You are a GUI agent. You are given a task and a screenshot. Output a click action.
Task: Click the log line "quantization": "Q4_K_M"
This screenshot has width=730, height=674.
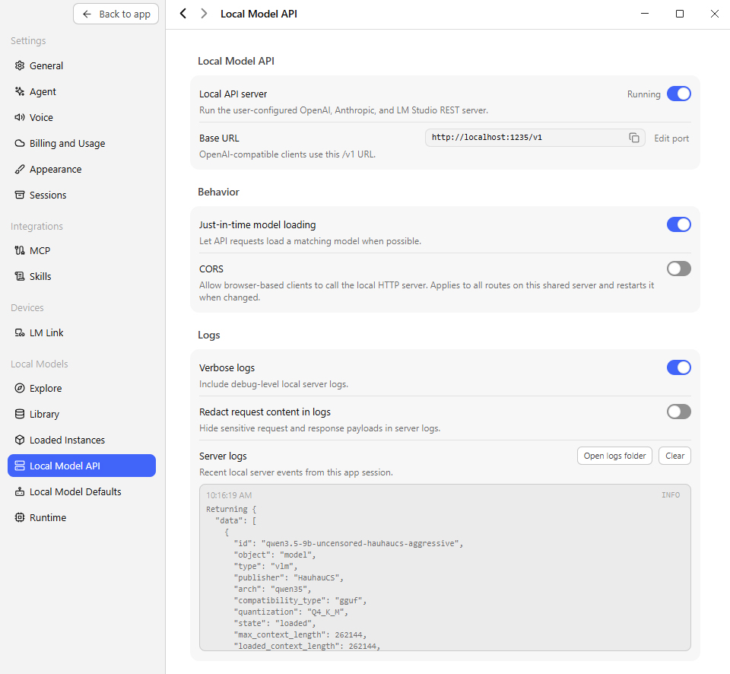point(291,612)
